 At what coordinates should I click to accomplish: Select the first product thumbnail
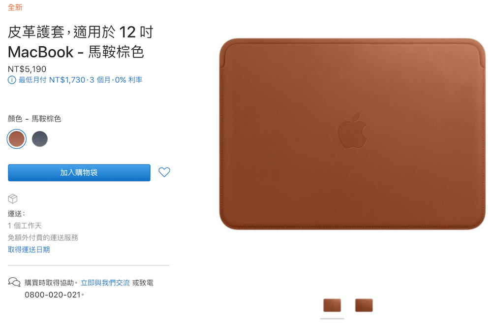332,305
